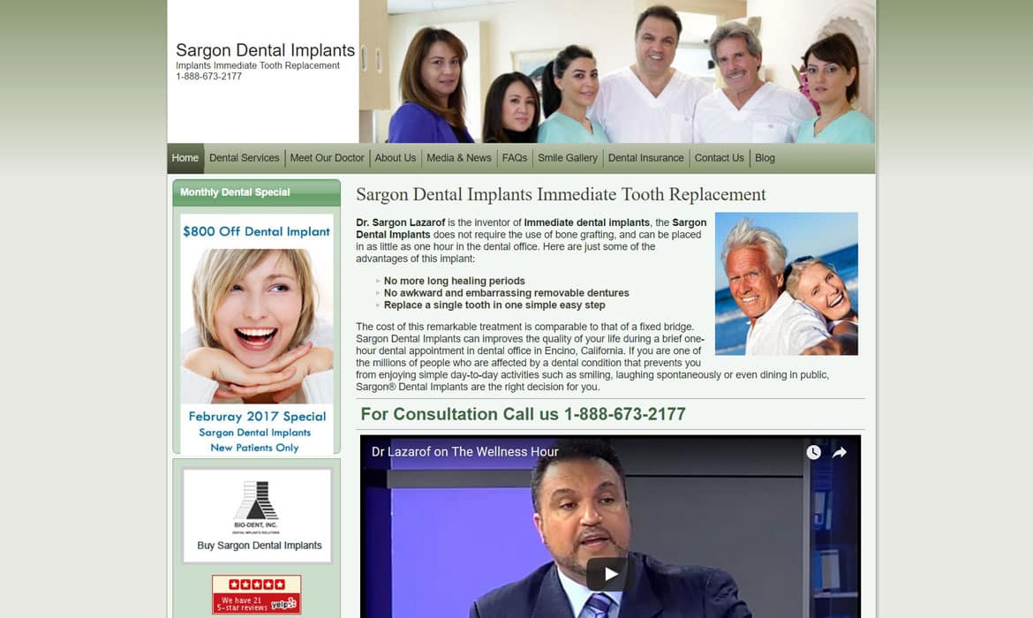This screenshot has height=618, width=1033.
Task: Click the video title Dr Lazarof on The Wellness Hour
Action: coord(464,452)
